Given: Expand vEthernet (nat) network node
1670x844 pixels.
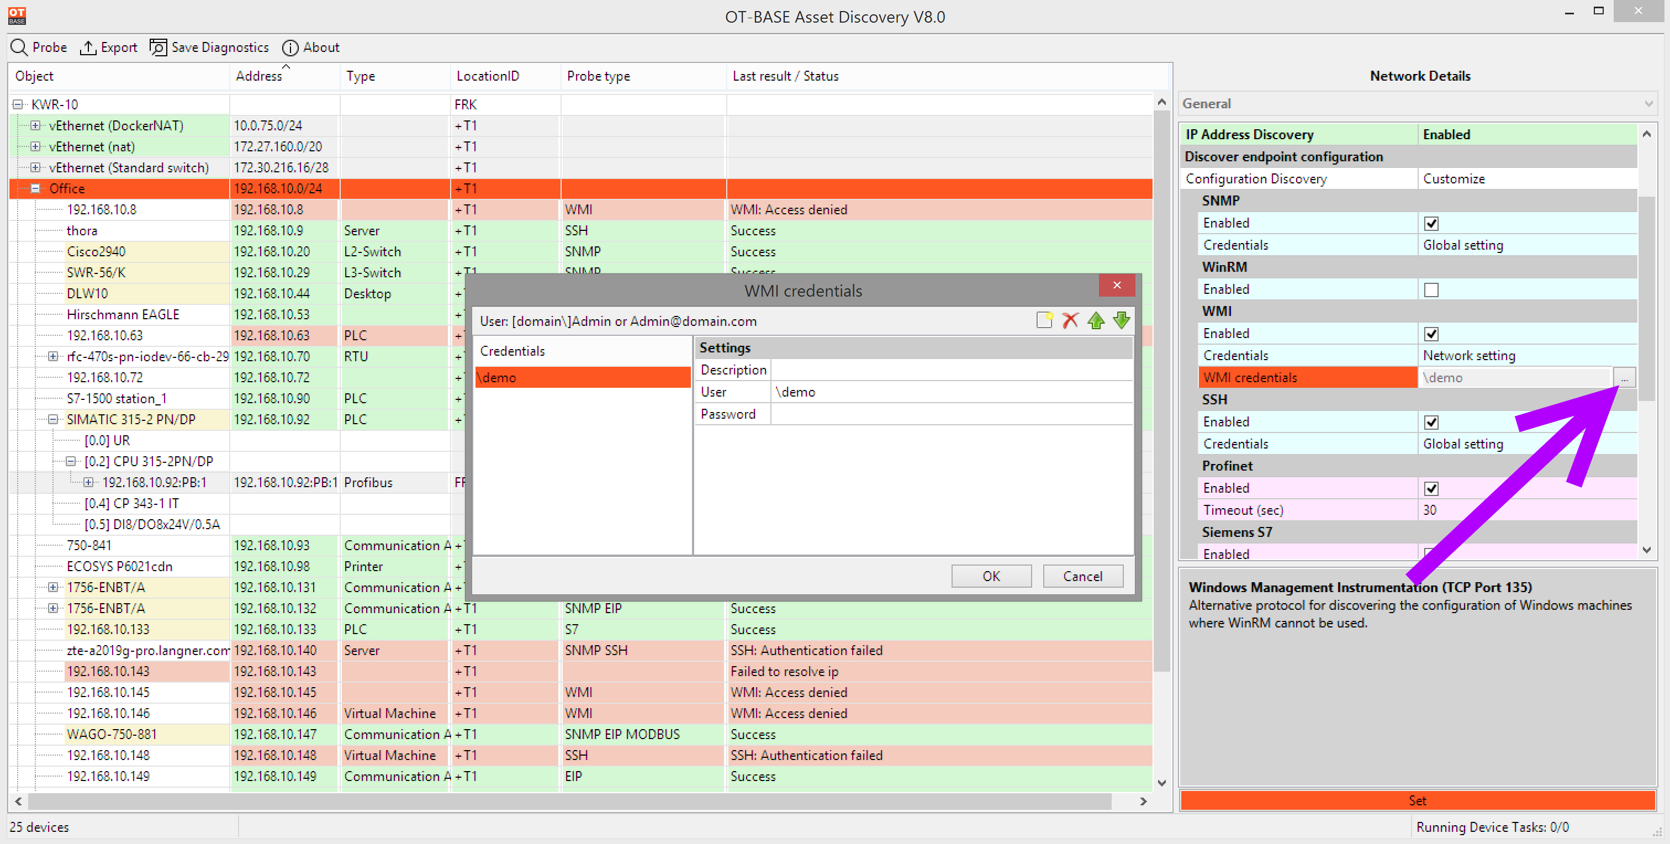Looking at the screenshot, I should coord(36,146).
